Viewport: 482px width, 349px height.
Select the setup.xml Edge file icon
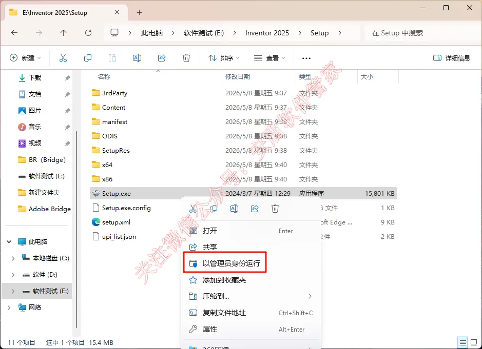coord(96,222)
